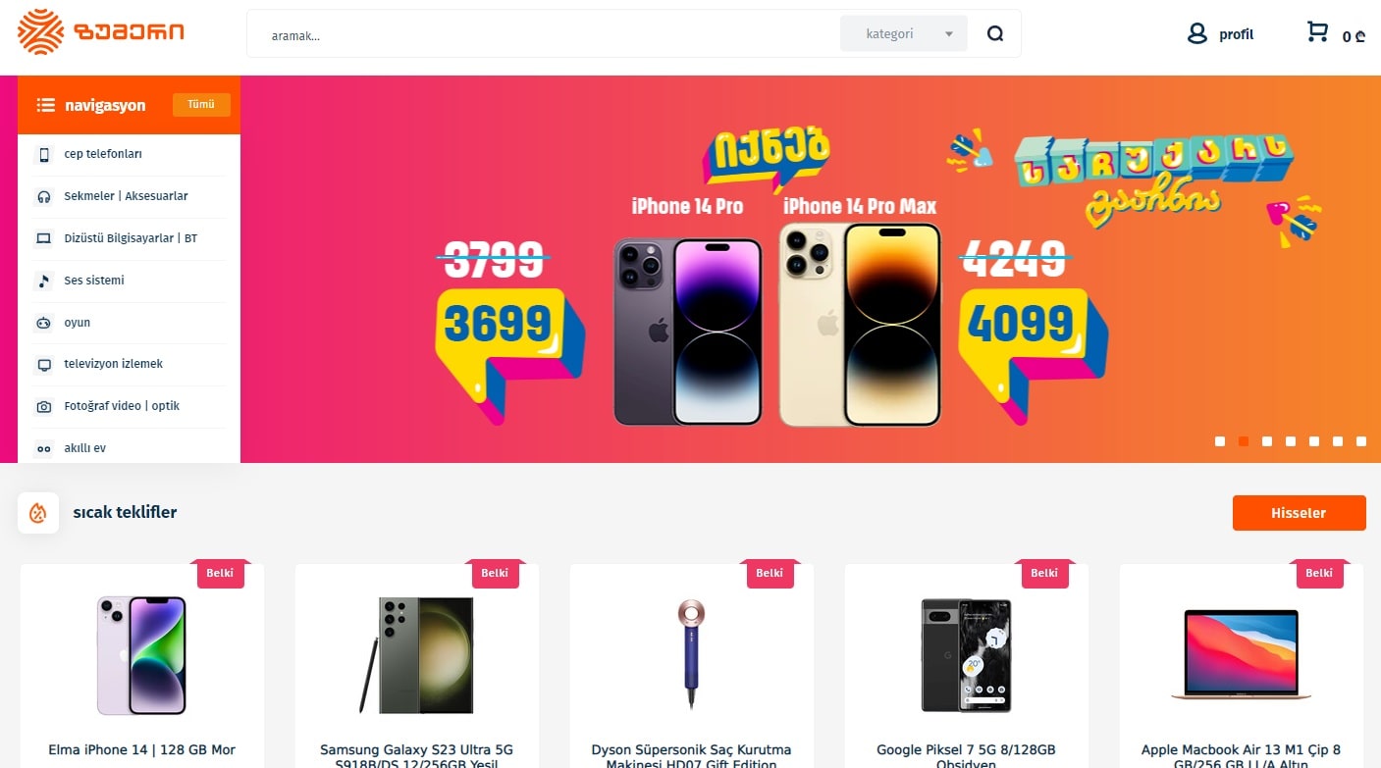
Task: Click the Tümü button
Action: [201, 105]
